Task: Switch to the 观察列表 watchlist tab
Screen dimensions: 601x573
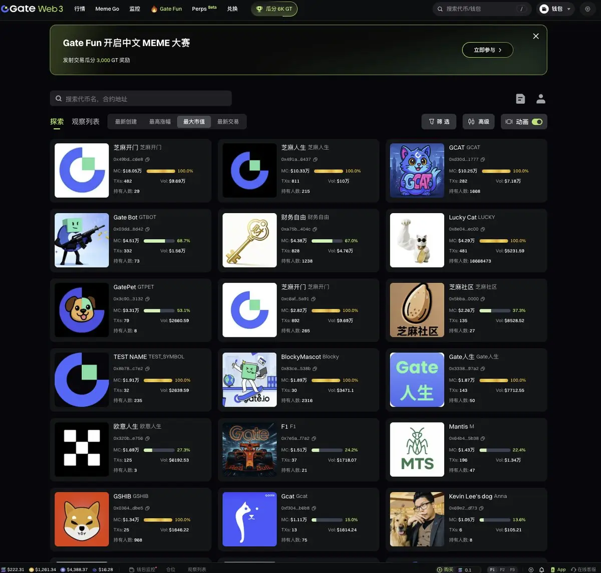Action: (x=86, y=122)
